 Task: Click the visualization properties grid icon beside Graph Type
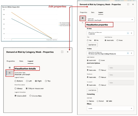click(x=83, y=18)
